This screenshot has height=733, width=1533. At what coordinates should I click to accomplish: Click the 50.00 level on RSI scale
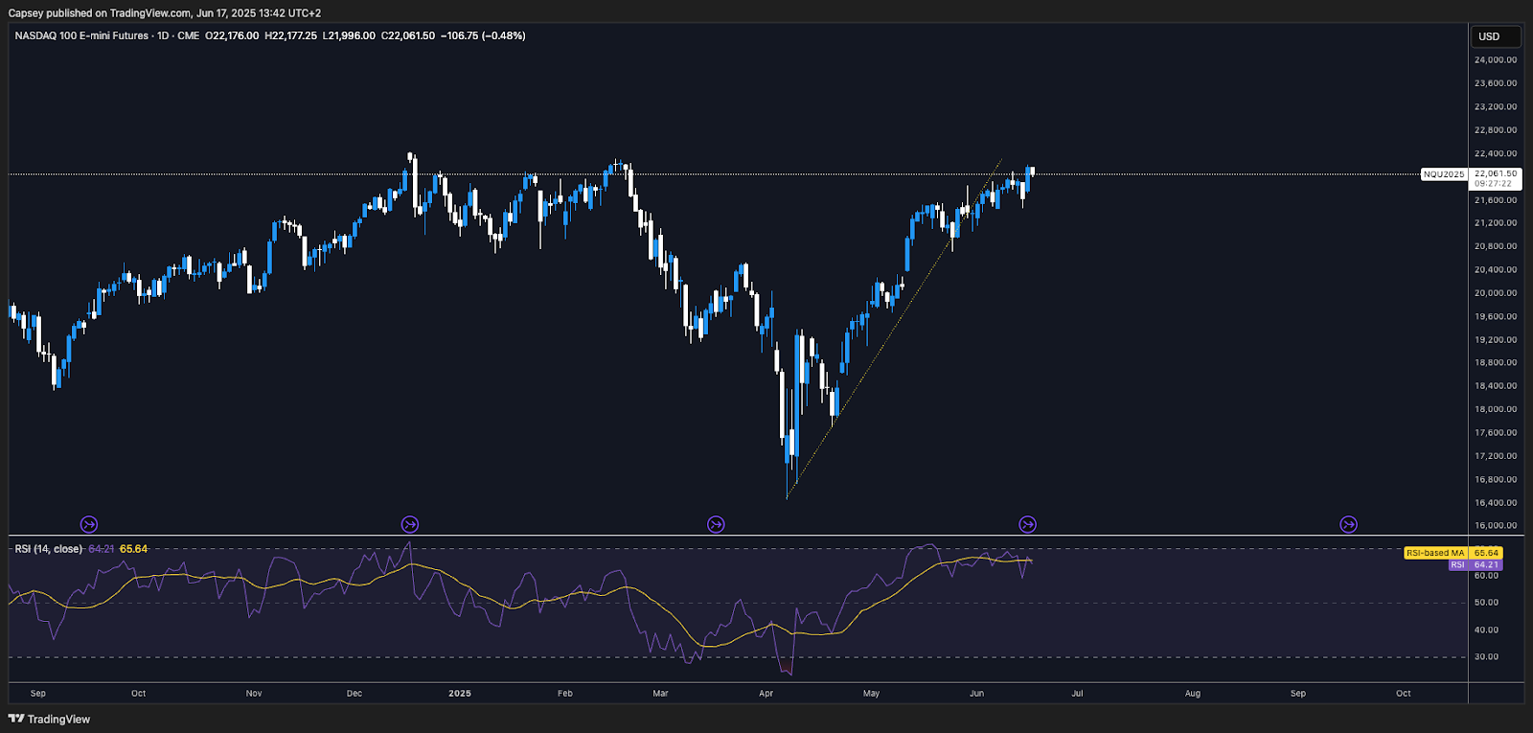pos(1486,603)
